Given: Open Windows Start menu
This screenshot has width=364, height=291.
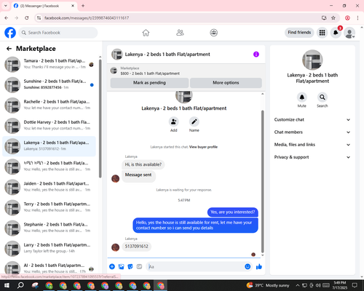Looking at the screenshot, I should pos(7,285).
